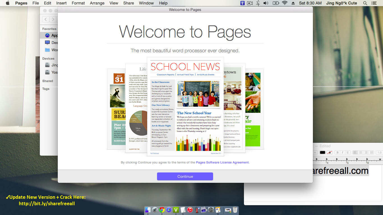Click the tab stop at ruler mark 5
Viewport: 383px width, 215px height.
click(347, 159)
